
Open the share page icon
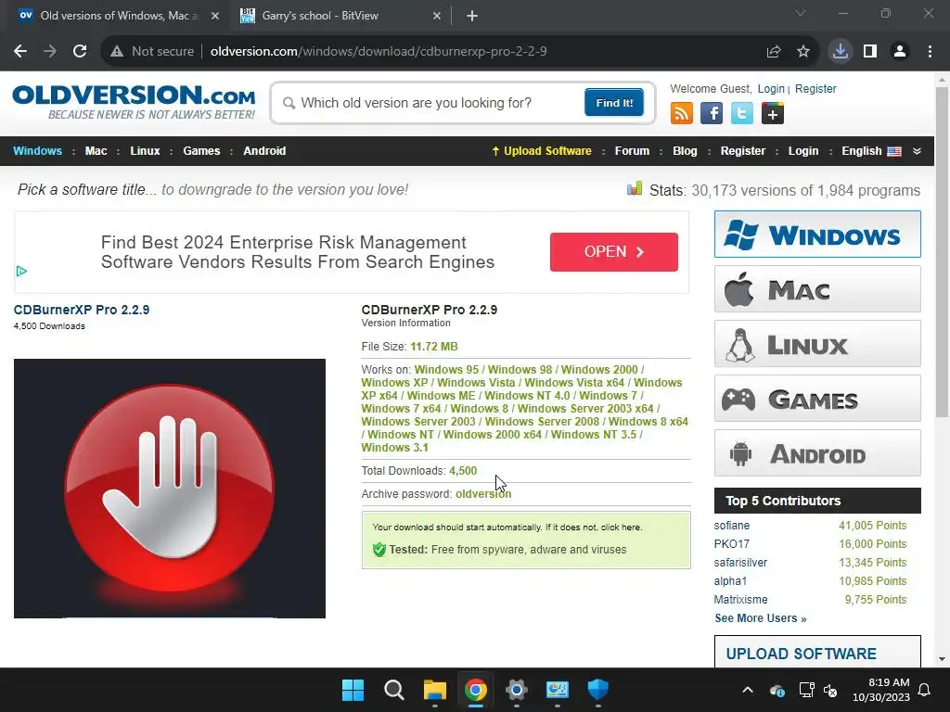[x=774, y=52]
